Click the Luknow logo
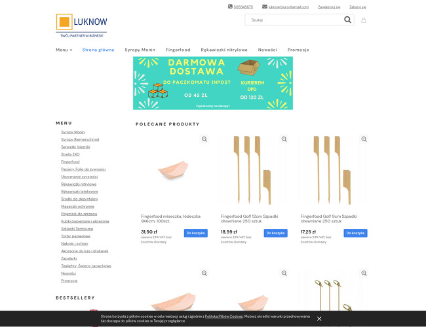This screenshot has height=327, width=426. coord(81,26)
